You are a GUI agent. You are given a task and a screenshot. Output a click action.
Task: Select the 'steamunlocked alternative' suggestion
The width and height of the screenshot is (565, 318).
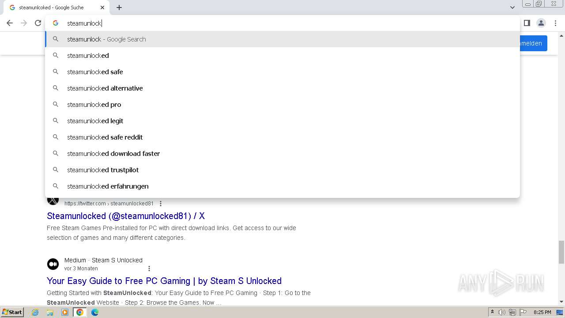click(282, 88)
